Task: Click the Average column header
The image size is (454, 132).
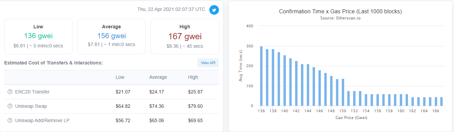Action: coord(158,77)
